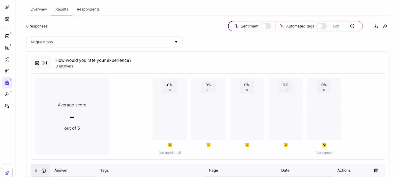
Task: Open the table columns settings icon
Action: click(x=376, y=171)
